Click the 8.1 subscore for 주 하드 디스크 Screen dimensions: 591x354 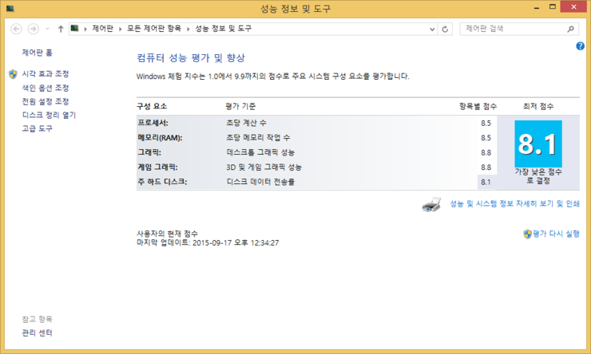[x=486, y=182]
